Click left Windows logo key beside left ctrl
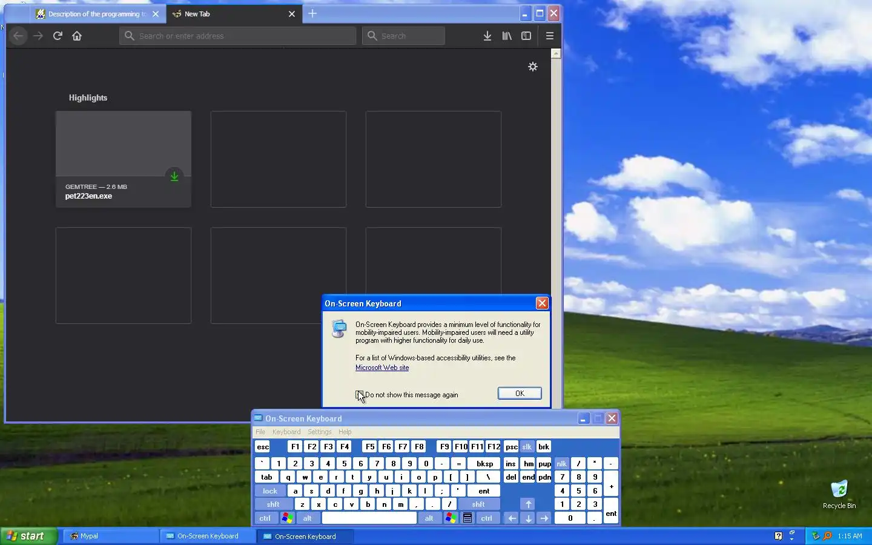The height and width of the screenshot is (545, 872). [x=288, y=518]
